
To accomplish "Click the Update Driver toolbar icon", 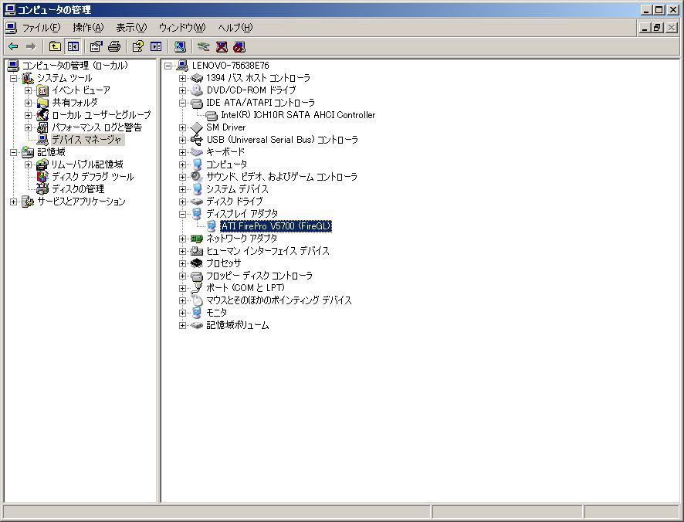I will click(x=203, y=46).
